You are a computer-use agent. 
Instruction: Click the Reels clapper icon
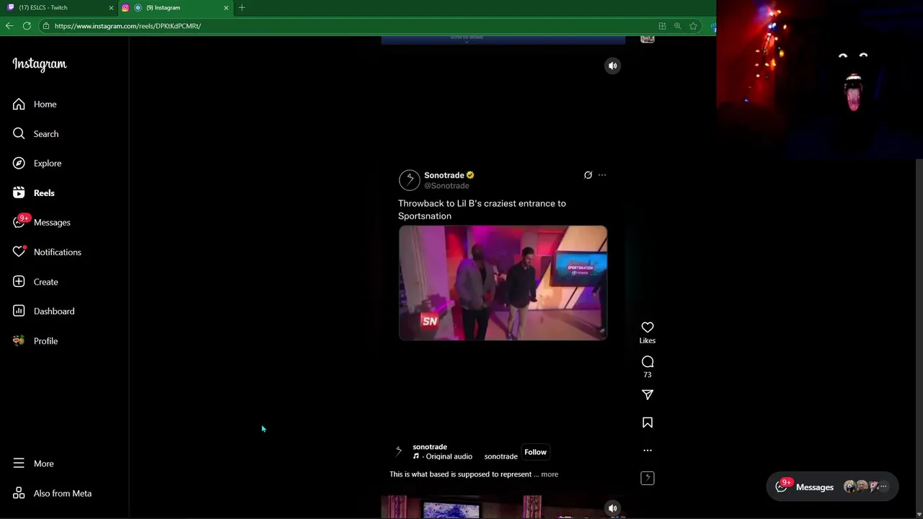pyautogui.click(x=19, y=193)
